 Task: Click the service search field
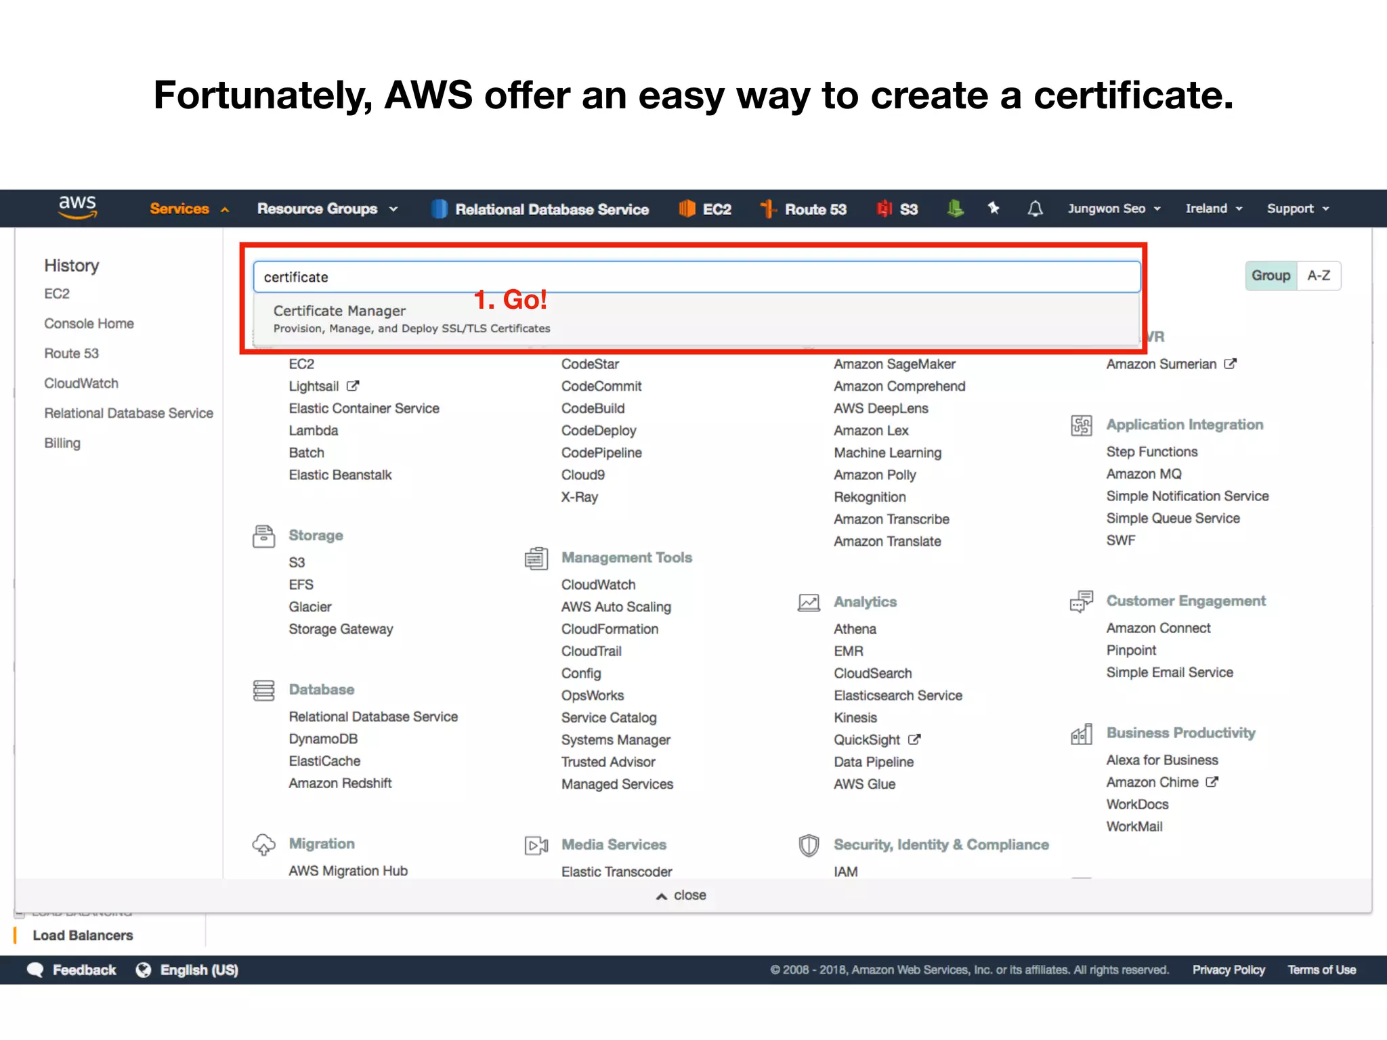(697, 277)
